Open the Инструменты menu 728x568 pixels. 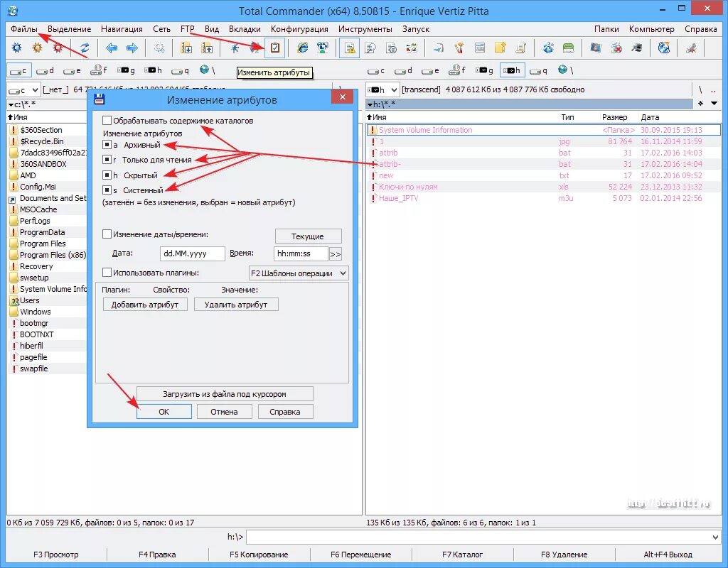365,28
